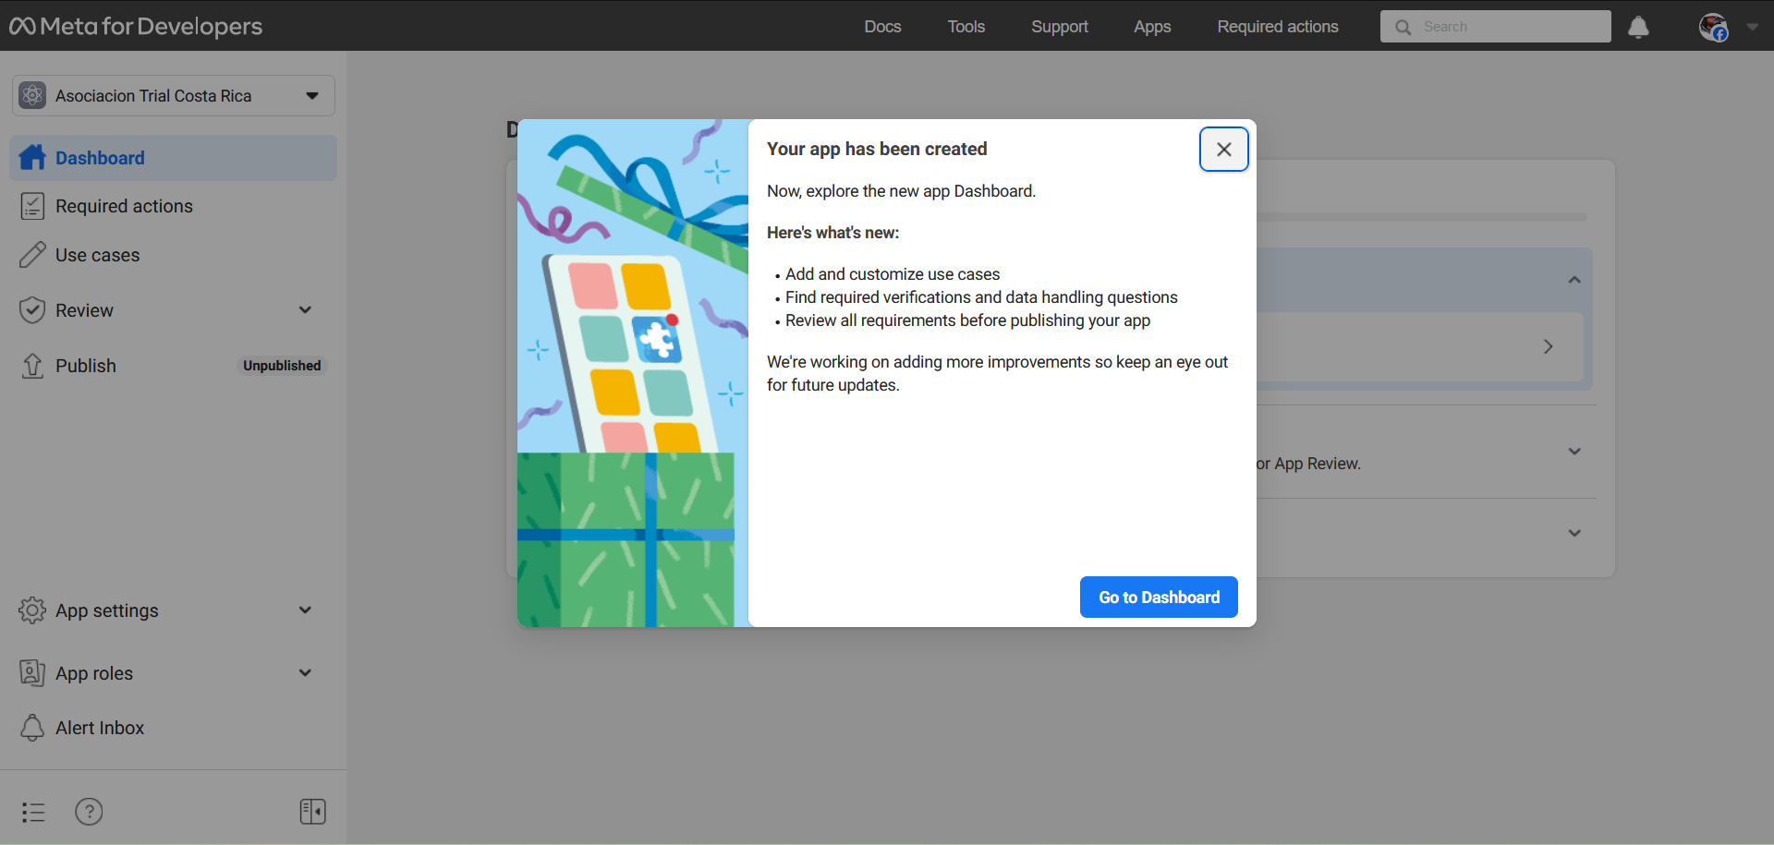The width and height of the screenshot is (1774, 845).
Task: Open Apps in top navigation
Action: click(1152, 27)
